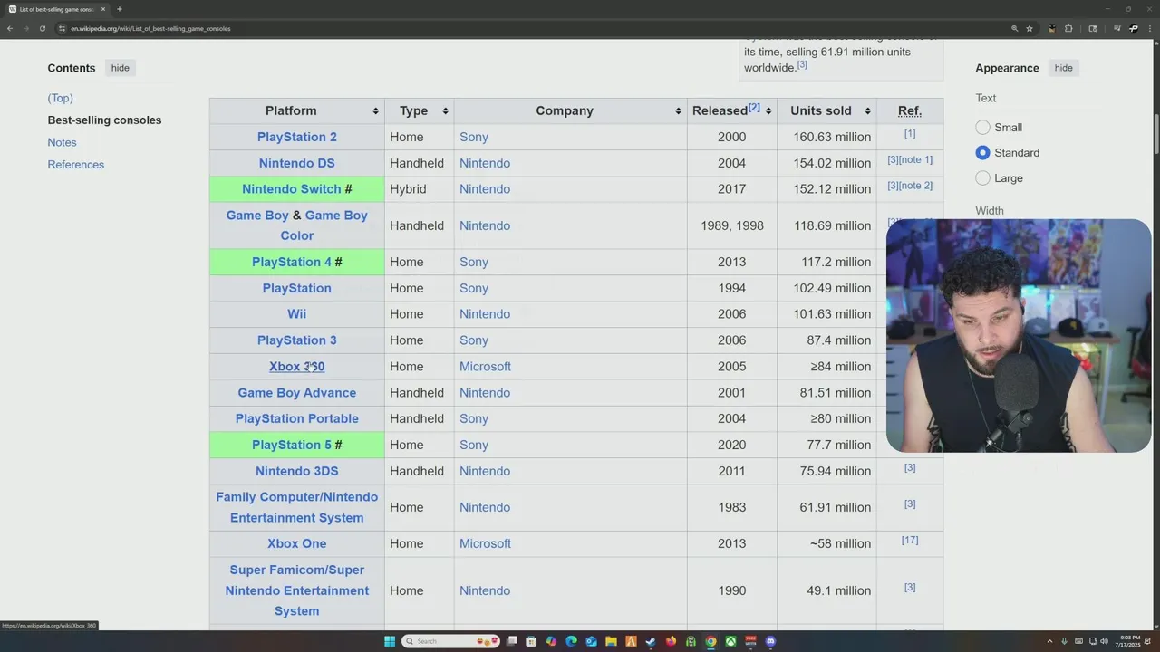Close the List of best-selling game consoles tab

(x=103, y=9)
